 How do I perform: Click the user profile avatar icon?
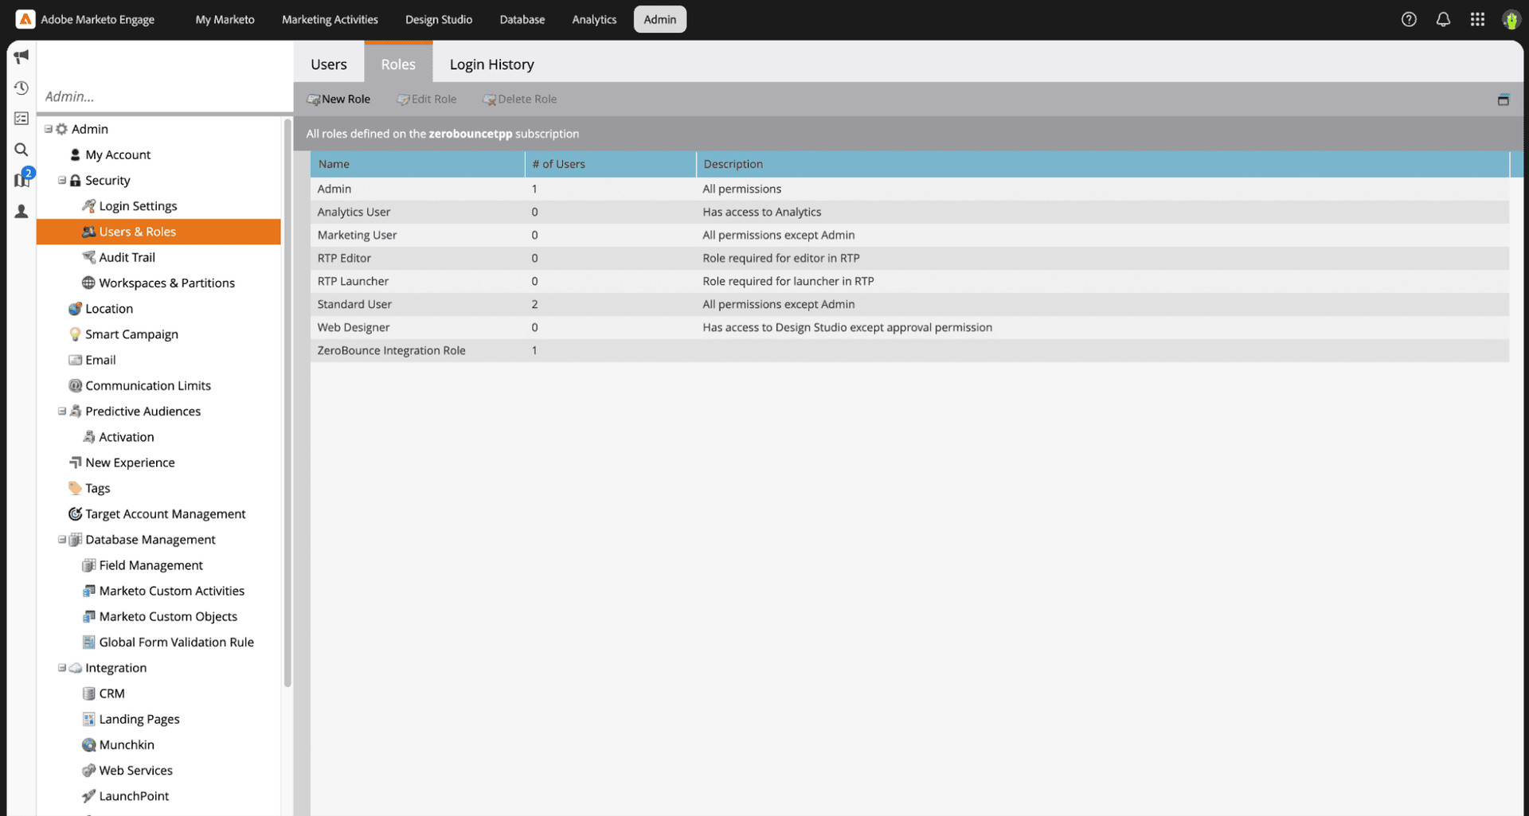tap(1511, 19)
